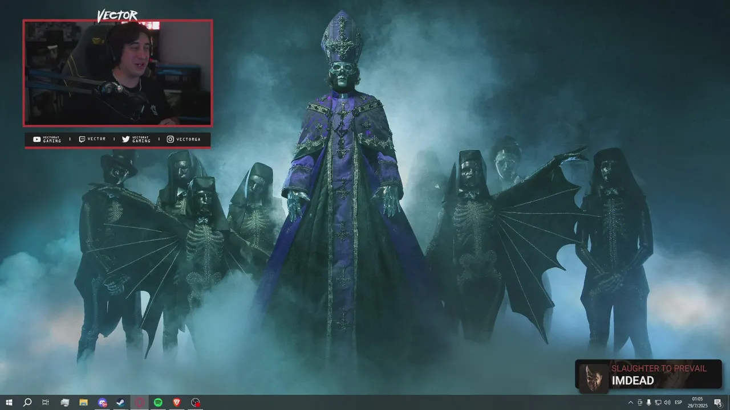Open the computer icon beside Task View
This screenshot has height=410, width=730.
coord(64,403)
